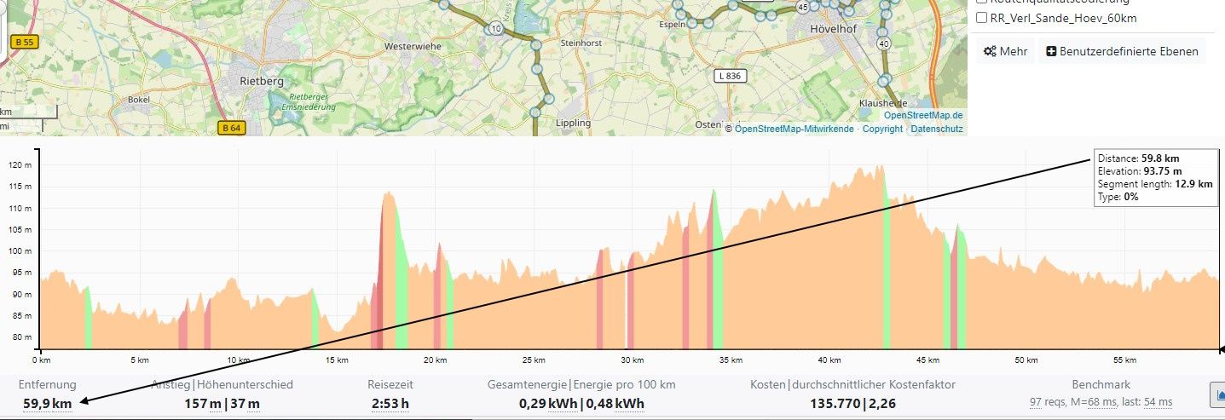Click the B 55 road shield
The height and width of the screenshot is (420, 1225).
coord(25,42)
